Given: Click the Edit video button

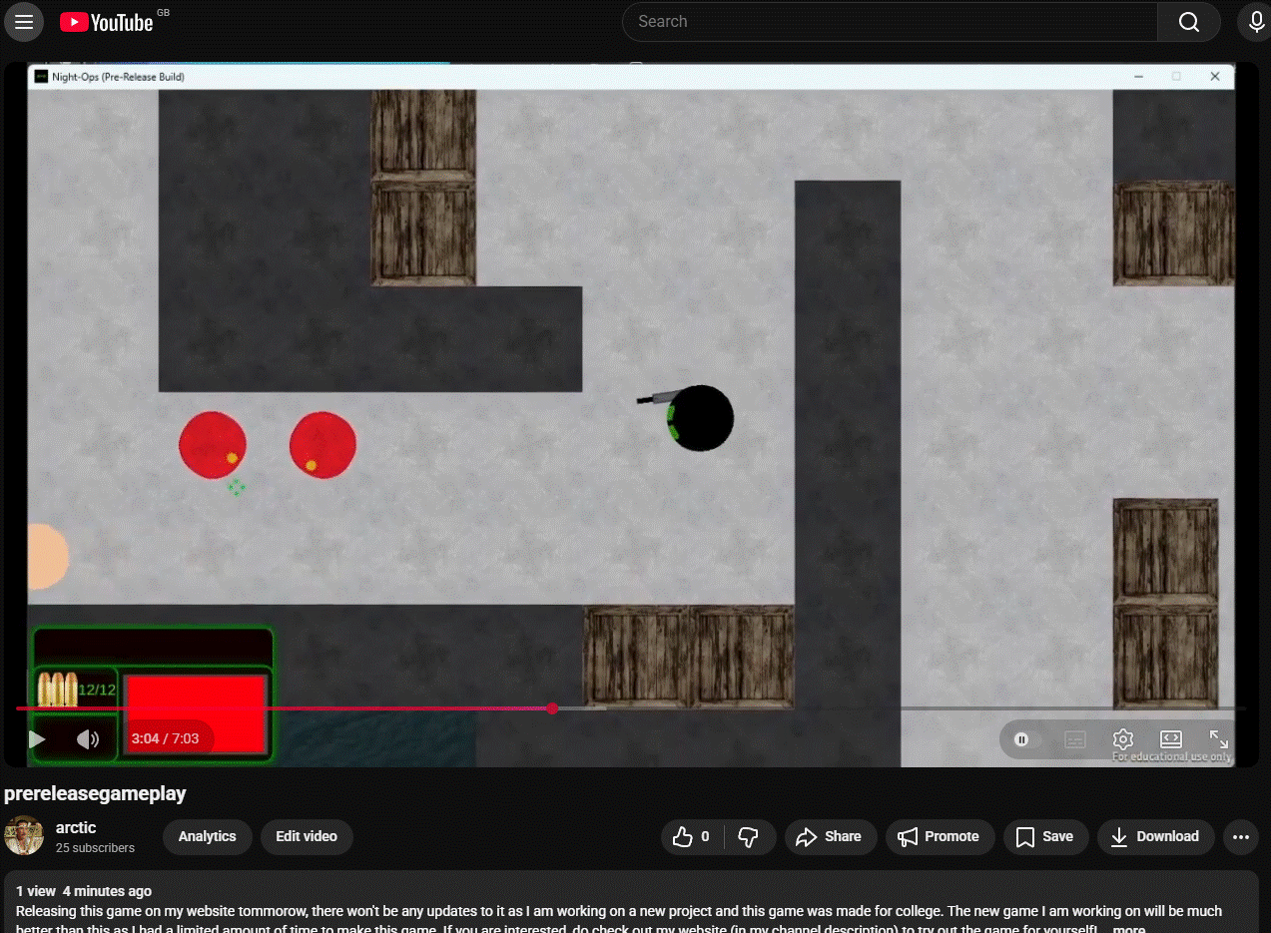Looking at the screenshot, I should tap(307, 836).
